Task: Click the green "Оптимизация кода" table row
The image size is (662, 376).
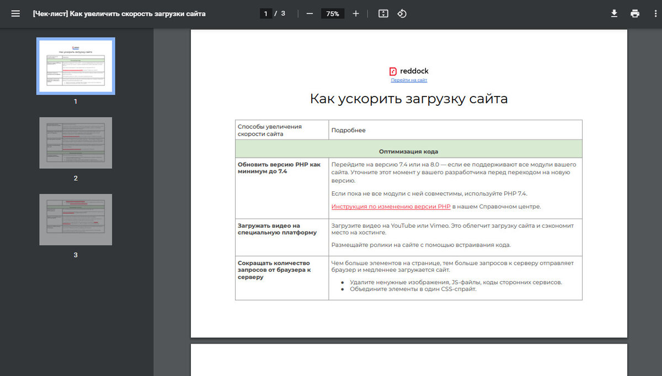Action: pos(408,151)
